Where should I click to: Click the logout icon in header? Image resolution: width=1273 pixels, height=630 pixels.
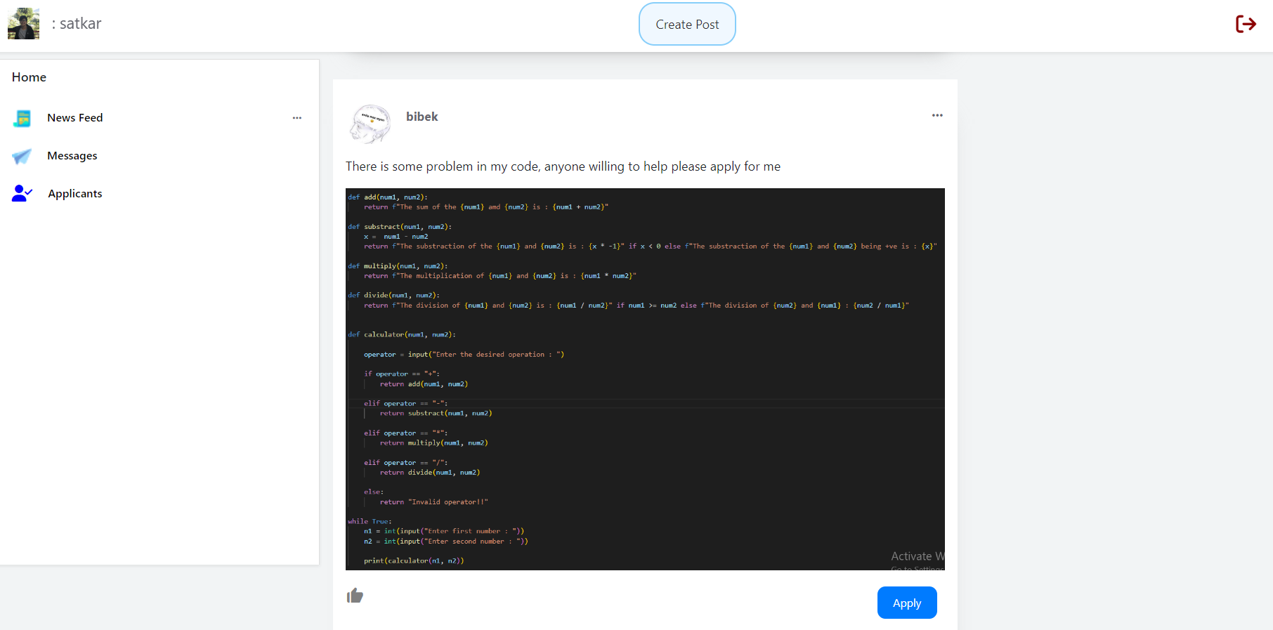pyautogui.click(x=1246, y=24)
